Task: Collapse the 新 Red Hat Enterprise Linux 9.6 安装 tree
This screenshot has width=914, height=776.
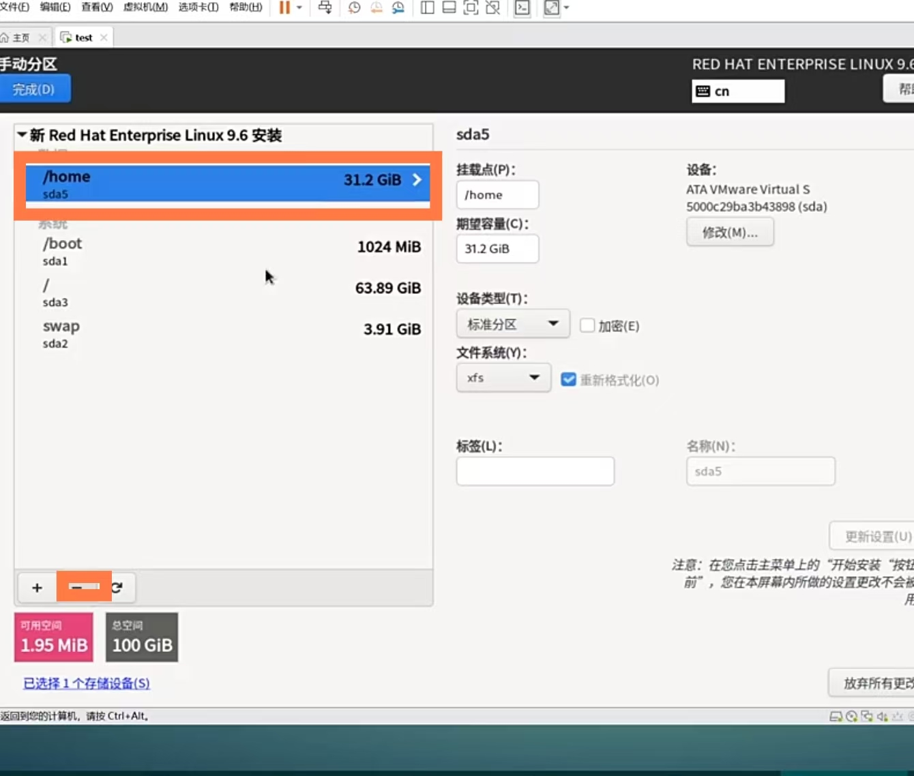Action: click(x=22, y=134)
